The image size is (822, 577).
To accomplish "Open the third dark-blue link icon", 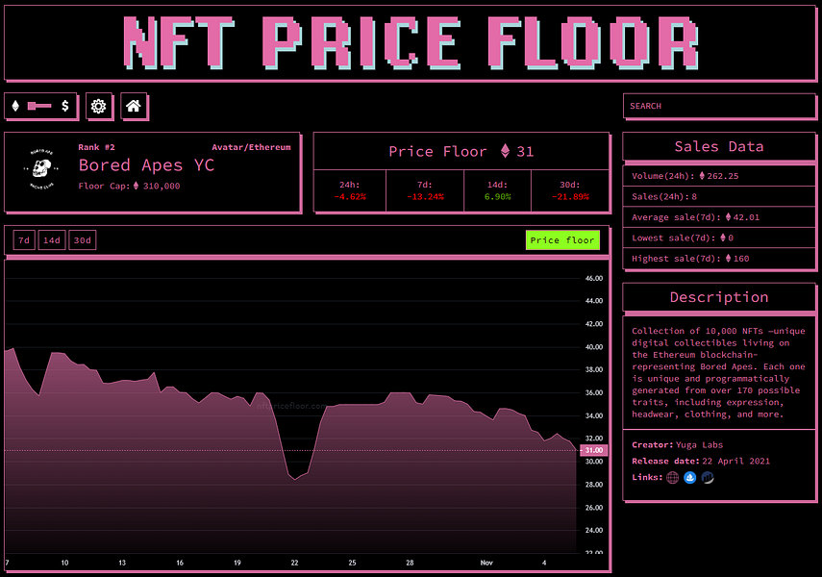I will (708, 477).
